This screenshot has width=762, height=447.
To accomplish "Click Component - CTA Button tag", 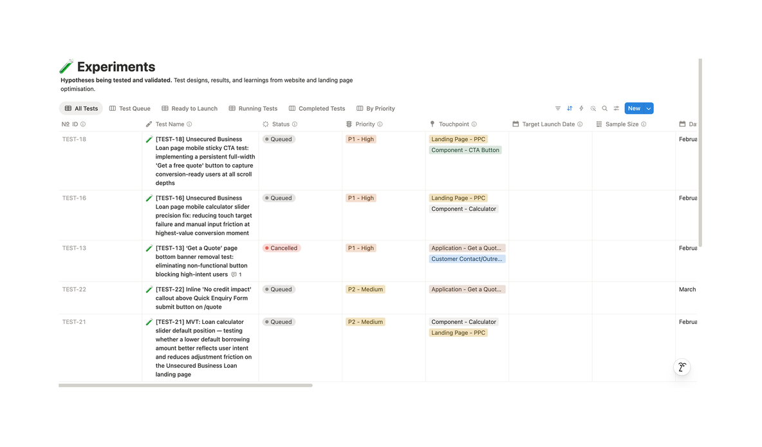I will (x=465, y=150).
